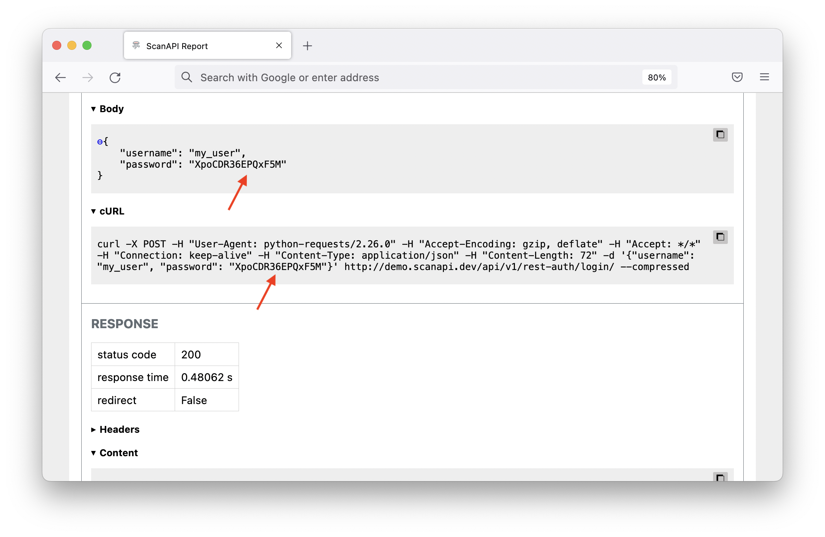This screenshot has height=537, width=825.
Task: Click the copy icon next to the cURL command
Action: [x=720, y=237]
